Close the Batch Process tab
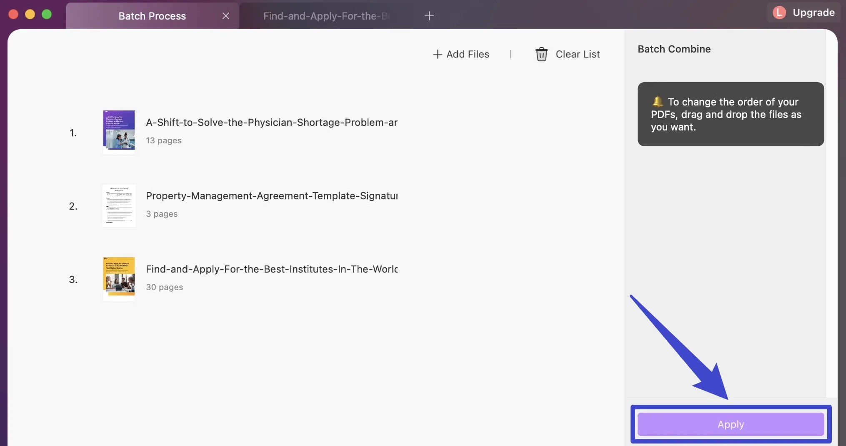Image resolution: width=846 pixels, height=446 pixels. click(226, 16)
